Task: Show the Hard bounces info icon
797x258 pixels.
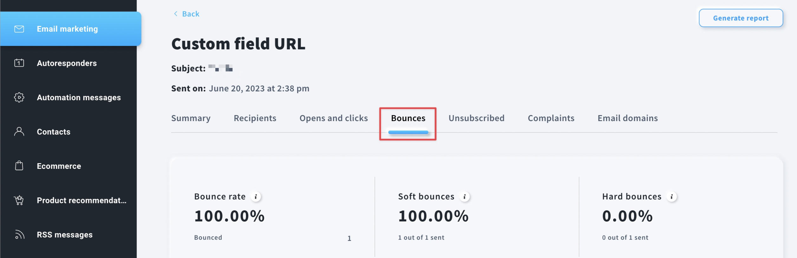Action: click(x=671, y=197)
